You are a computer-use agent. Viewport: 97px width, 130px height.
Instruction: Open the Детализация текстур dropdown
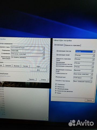(x=85, y=51)
